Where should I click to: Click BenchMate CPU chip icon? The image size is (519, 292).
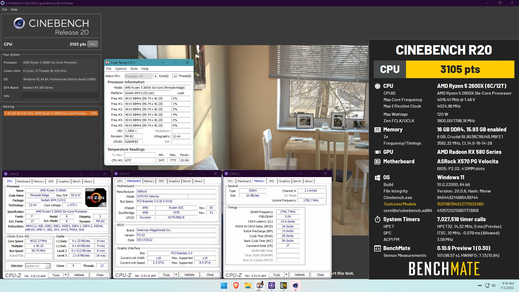pos(377,86)
